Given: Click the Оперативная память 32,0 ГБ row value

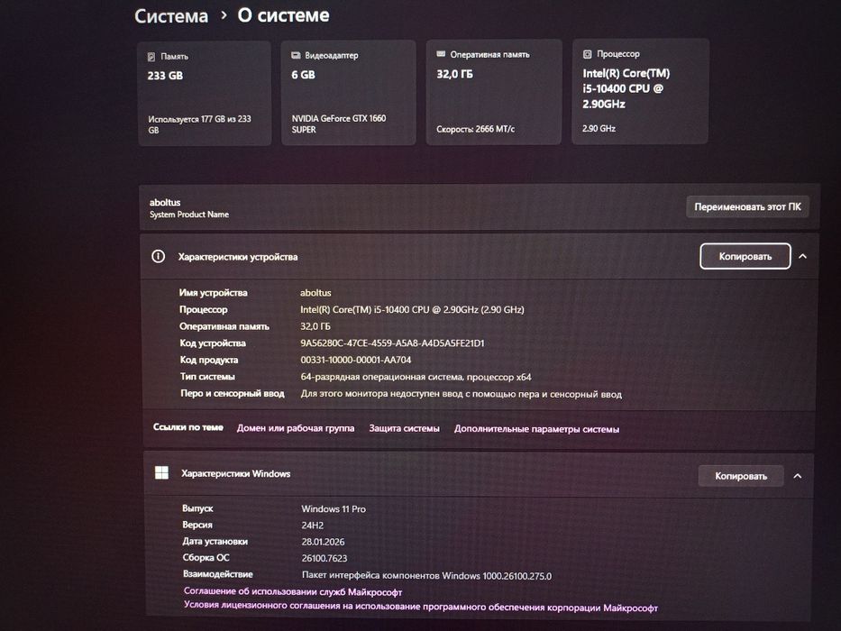Looking at the screenshot, I should tap(315, 326).
